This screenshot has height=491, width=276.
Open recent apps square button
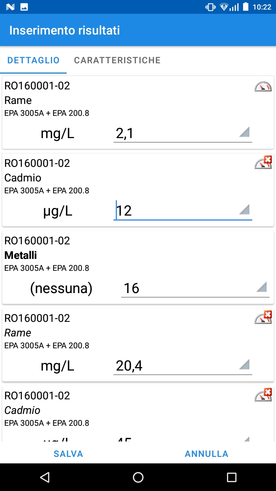point(232,477)
